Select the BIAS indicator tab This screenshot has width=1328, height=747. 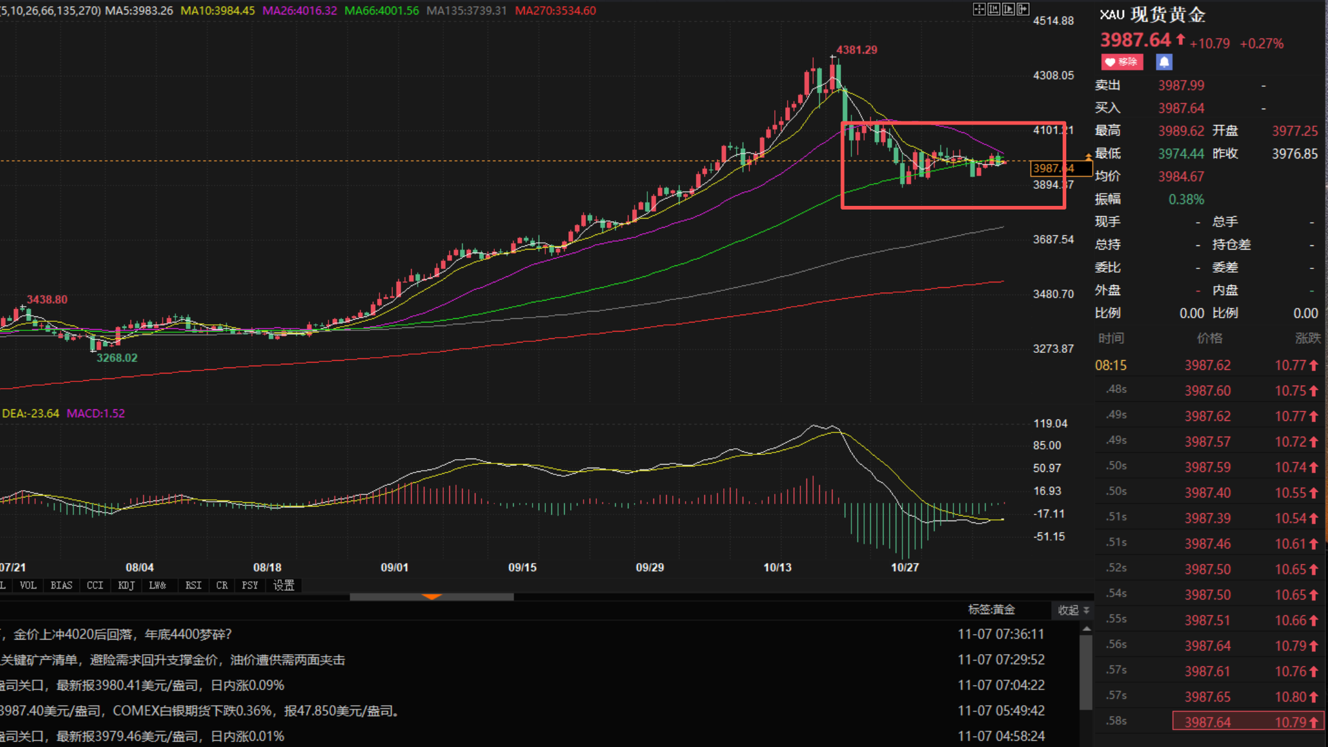click(61, 585)
